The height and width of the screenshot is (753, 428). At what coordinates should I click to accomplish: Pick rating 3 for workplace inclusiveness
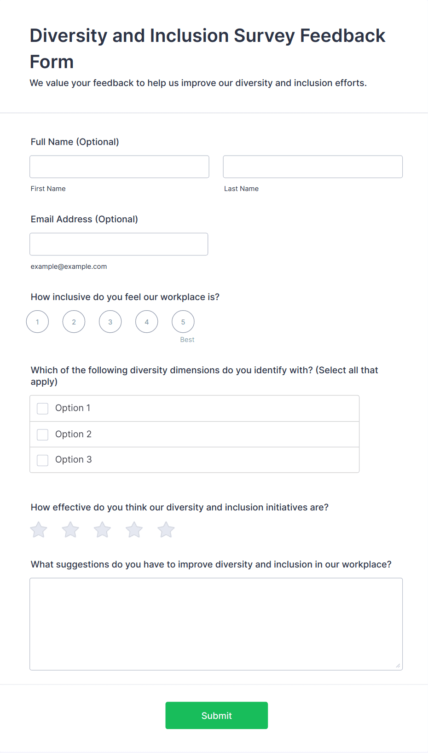pyautogui.click(x=110, y=322)
